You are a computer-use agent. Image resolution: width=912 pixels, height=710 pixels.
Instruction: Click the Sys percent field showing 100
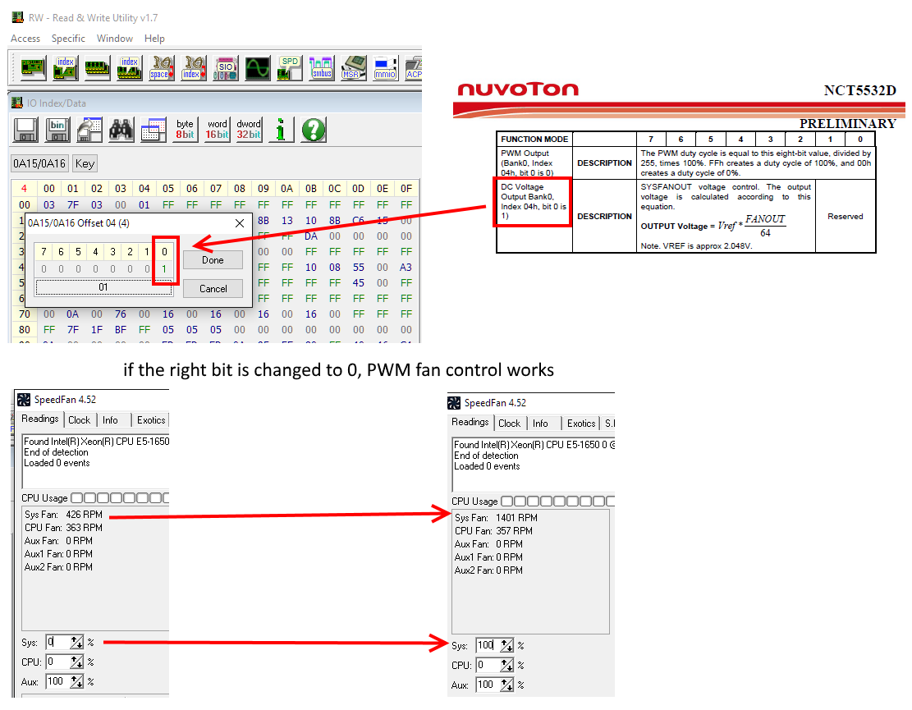click(488, 645)
